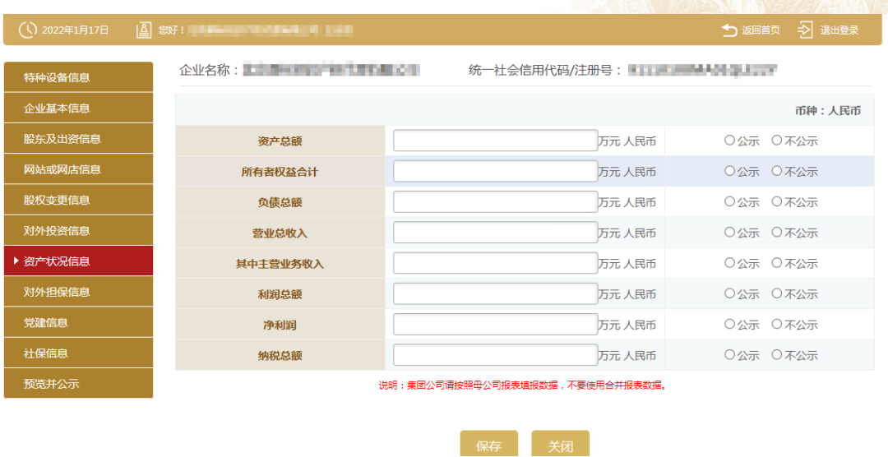This screenshot has height=457, width=888.
Task: Click the 资产总额 input field
Action: pyautogui.click(x=495, y=141)
